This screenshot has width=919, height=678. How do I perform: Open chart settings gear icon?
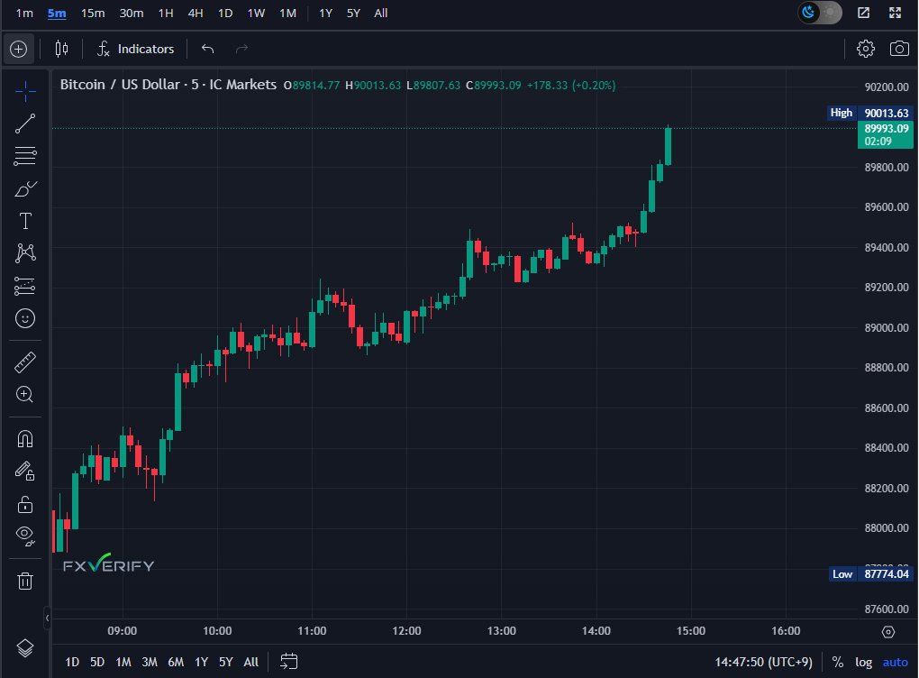tap(866, 49)
